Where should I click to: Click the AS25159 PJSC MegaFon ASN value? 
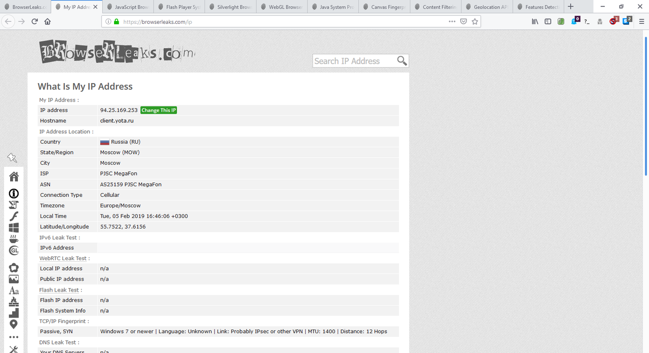131,185
